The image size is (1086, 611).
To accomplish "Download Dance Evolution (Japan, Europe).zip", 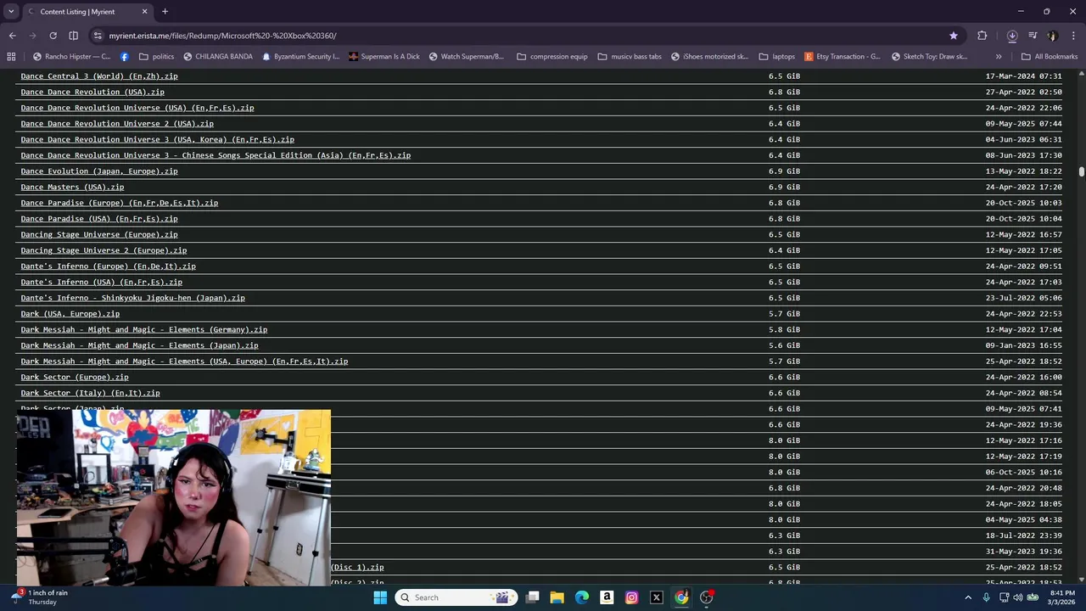I will coord(99,171).
